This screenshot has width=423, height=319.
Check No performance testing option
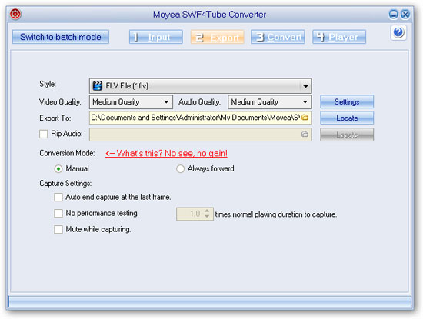click(58, 213)
